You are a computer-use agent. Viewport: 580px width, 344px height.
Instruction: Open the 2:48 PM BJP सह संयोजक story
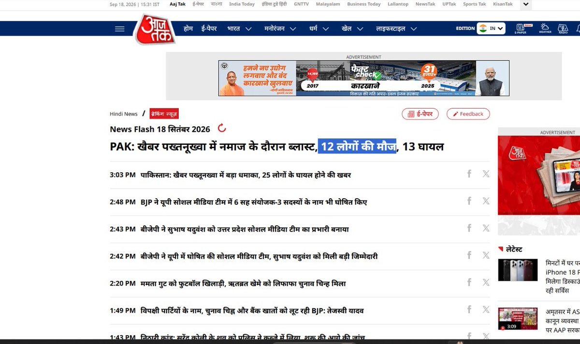point(254,202)
